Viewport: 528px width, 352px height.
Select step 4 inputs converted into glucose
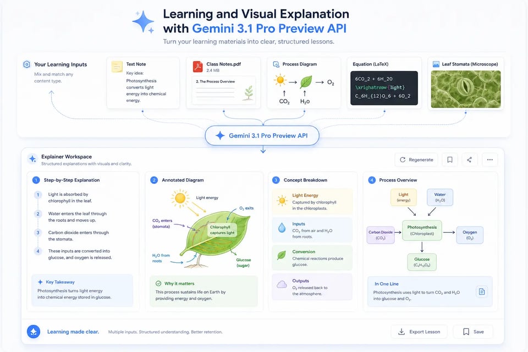(73, 254)
